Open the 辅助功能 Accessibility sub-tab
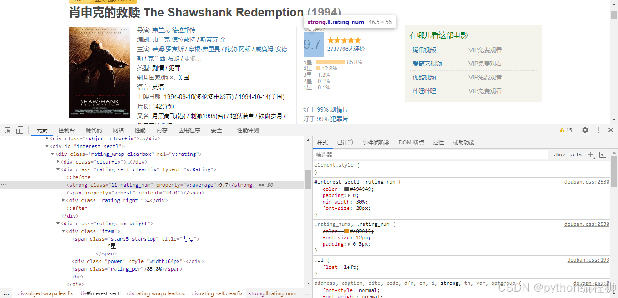The width and height of the screenshot is (618, 298). pyautogui.click(x=463, y=143)
